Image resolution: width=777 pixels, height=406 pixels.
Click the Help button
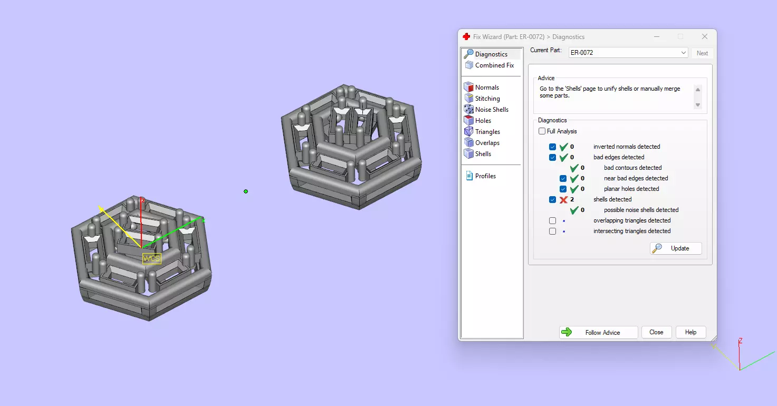pos(691,332)
